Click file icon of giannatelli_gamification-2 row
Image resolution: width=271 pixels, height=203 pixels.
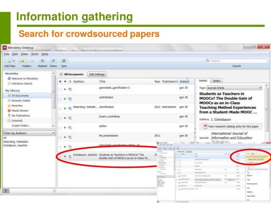pos(70,89)
